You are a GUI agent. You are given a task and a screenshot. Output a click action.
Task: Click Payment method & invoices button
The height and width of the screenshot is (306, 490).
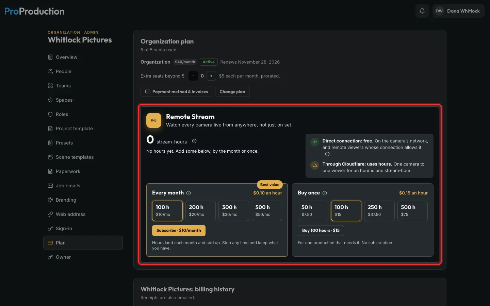pos(176,91)
